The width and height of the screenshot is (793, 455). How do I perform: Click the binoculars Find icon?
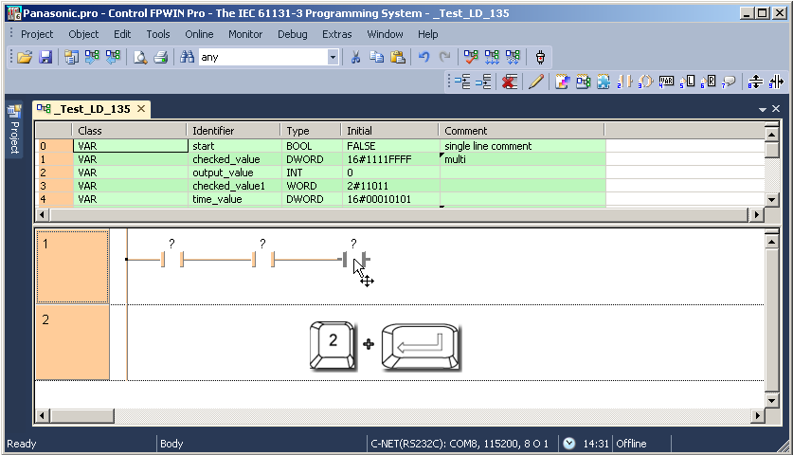188,57
